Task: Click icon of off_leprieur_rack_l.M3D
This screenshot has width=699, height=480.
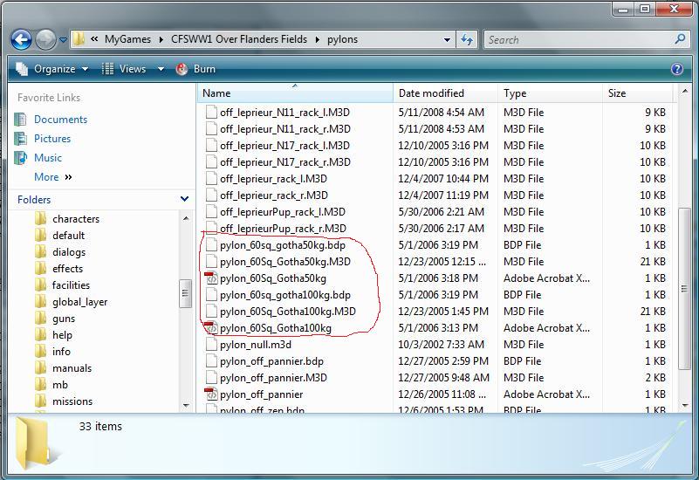Action: tap(211, 179)
